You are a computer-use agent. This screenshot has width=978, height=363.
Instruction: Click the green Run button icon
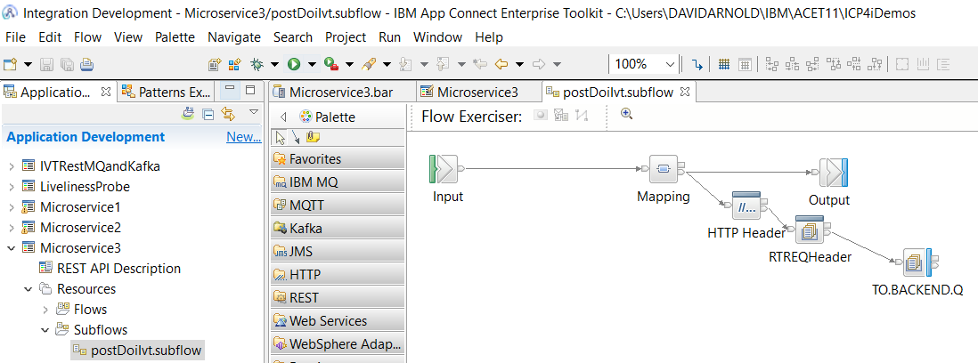(293, 63)
